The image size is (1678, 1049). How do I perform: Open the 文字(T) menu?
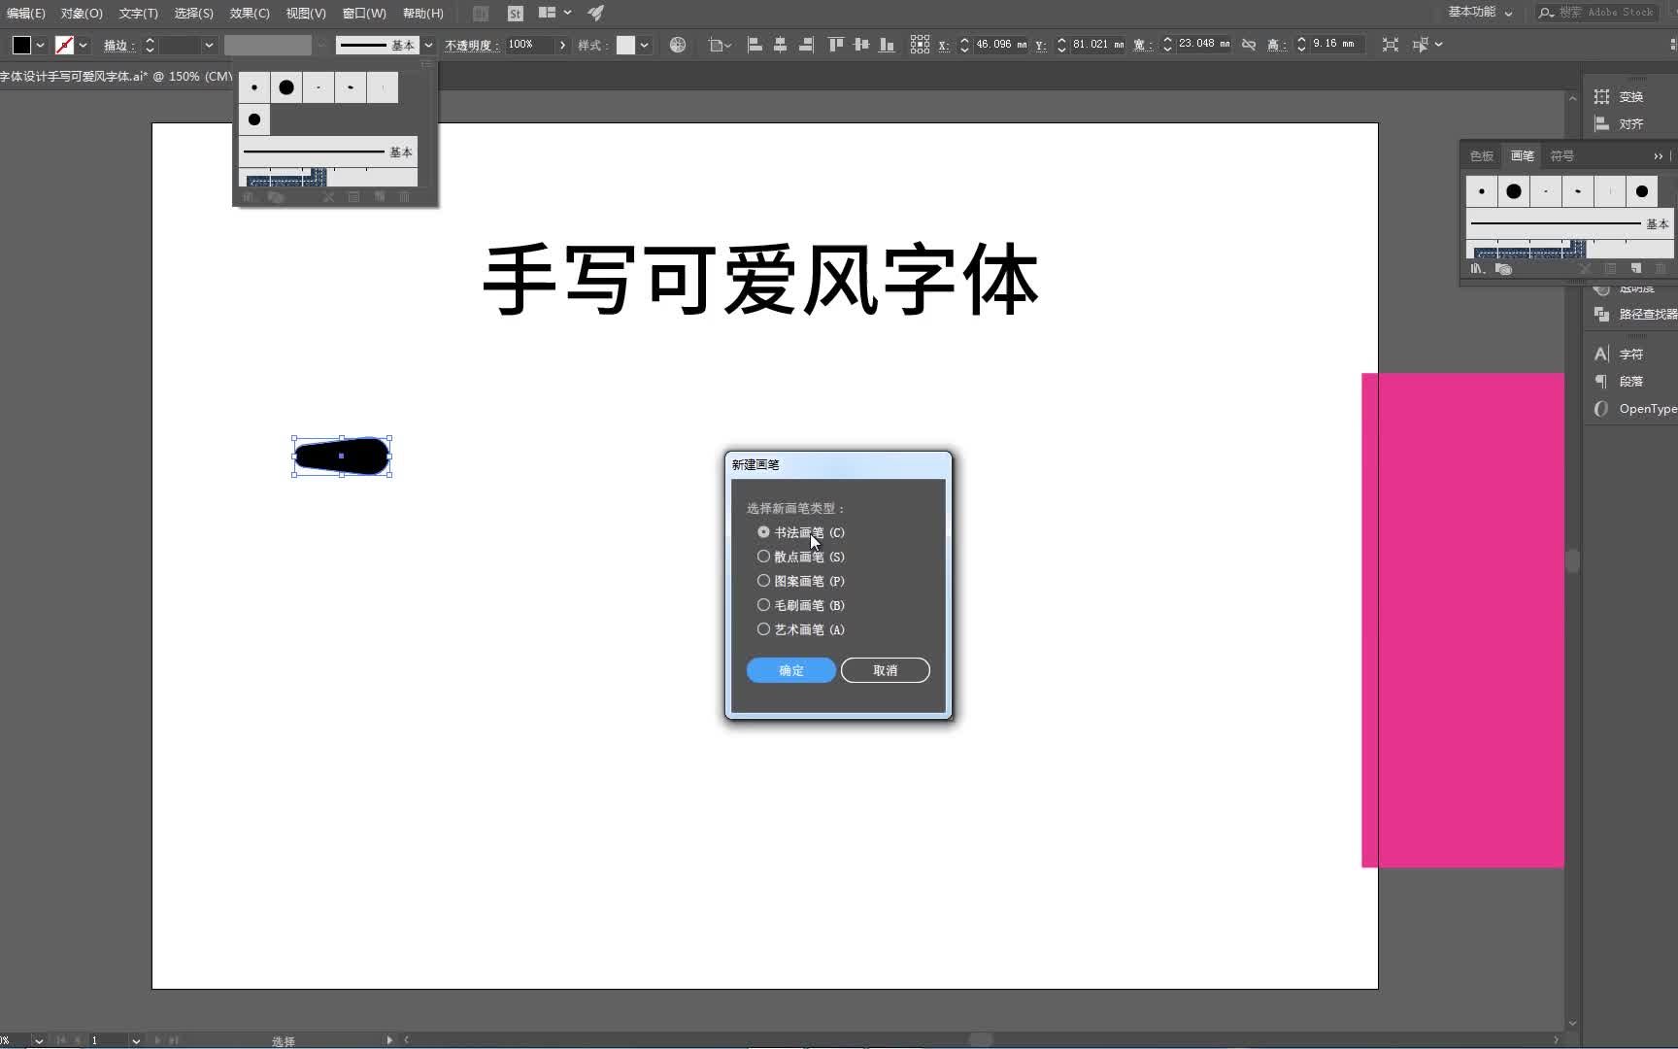point(138,14)
